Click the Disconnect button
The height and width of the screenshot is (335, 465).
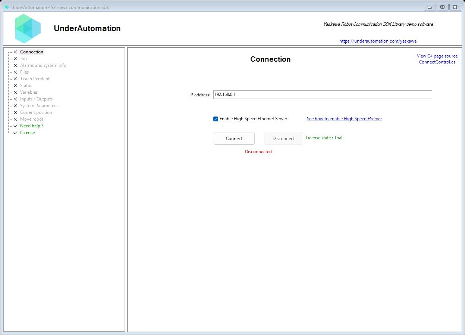click(x=283, y=139)
